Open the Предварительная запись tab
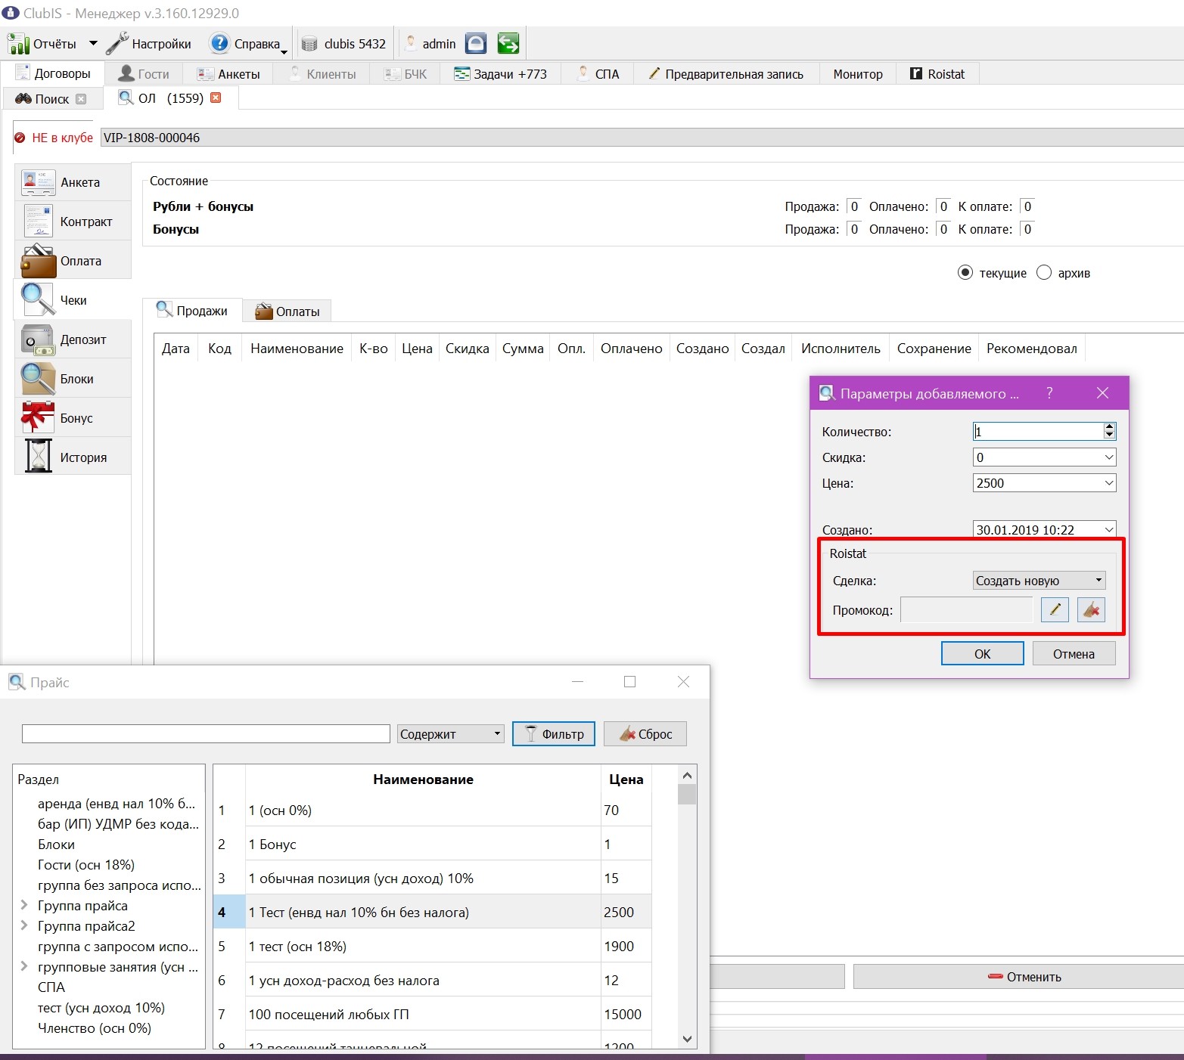1184x1060 pixels. (726, 74)
